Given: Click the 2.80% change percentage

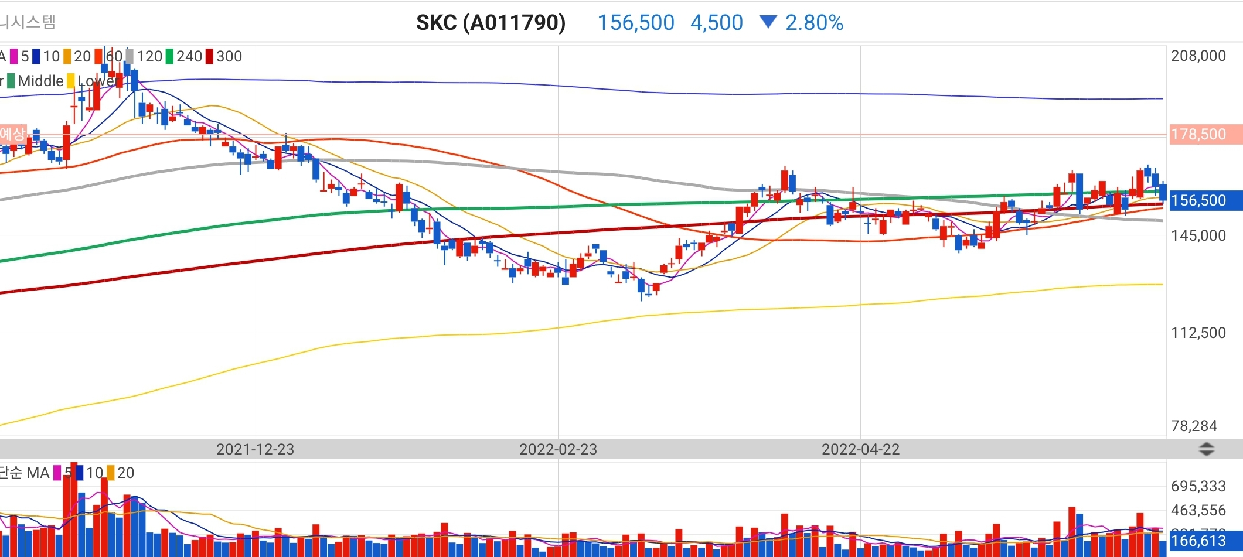Looking at the screenshot, I should pyautogui.click(x=814, y=23).
